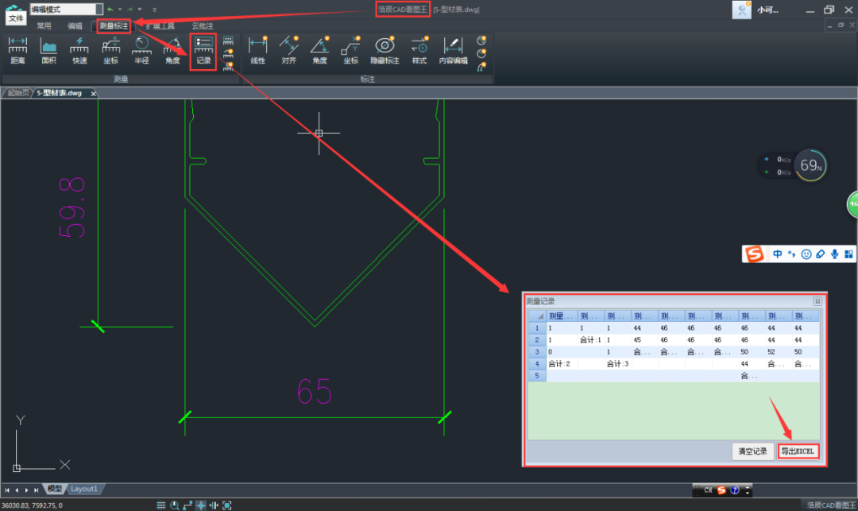
Task: Click the 小可 user name in title bar
Action: click(767, 10)
